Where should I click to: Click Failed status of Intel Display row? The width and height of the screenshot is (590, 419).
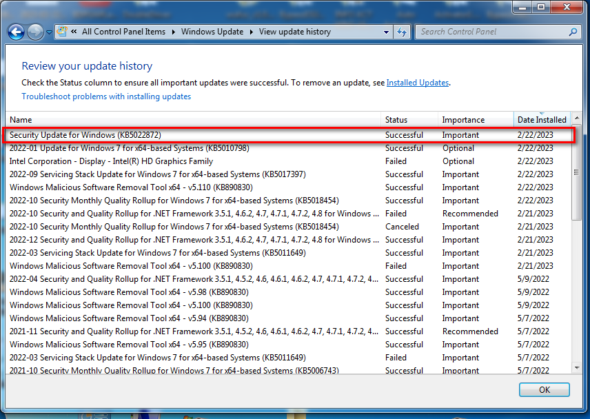pos(396,161)
